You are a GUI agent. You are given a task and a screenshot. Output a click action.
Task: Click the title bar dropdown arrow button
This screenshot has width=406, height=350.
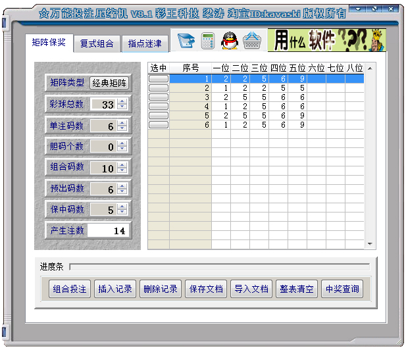358,9
